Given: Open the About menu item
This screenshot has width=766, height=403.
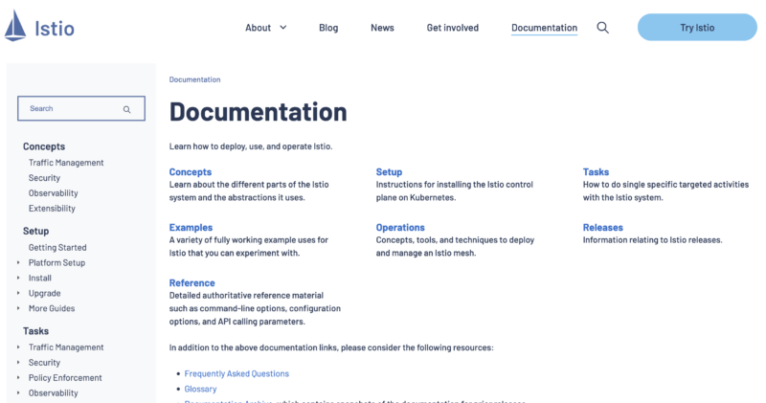Looking at the screenshot, I should [258, 28].
